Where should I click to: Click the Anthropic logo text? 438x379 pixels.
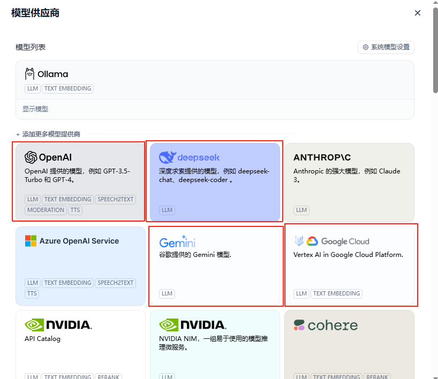click(x=322, y=157)
